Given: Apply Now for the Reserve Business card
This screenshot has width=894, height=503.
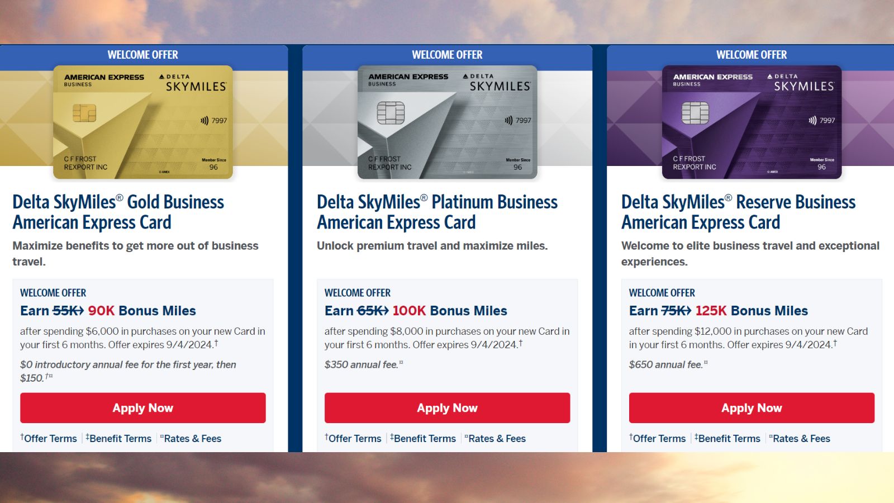Looking at the screenshot, I should click(x=752, y=408).
